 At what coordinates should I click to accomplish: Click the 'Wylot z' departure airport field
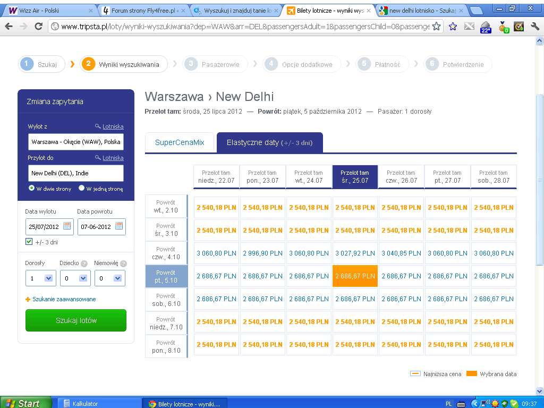coord(75,142)
